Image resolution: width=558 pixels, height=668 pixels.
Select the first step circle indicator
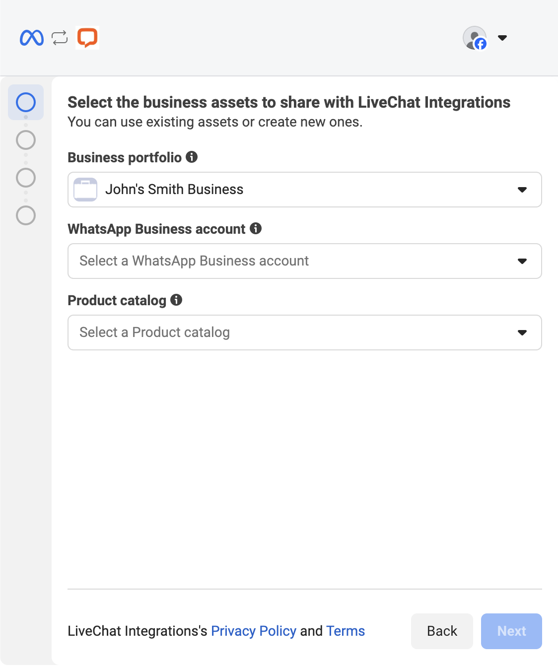[26, 102]
